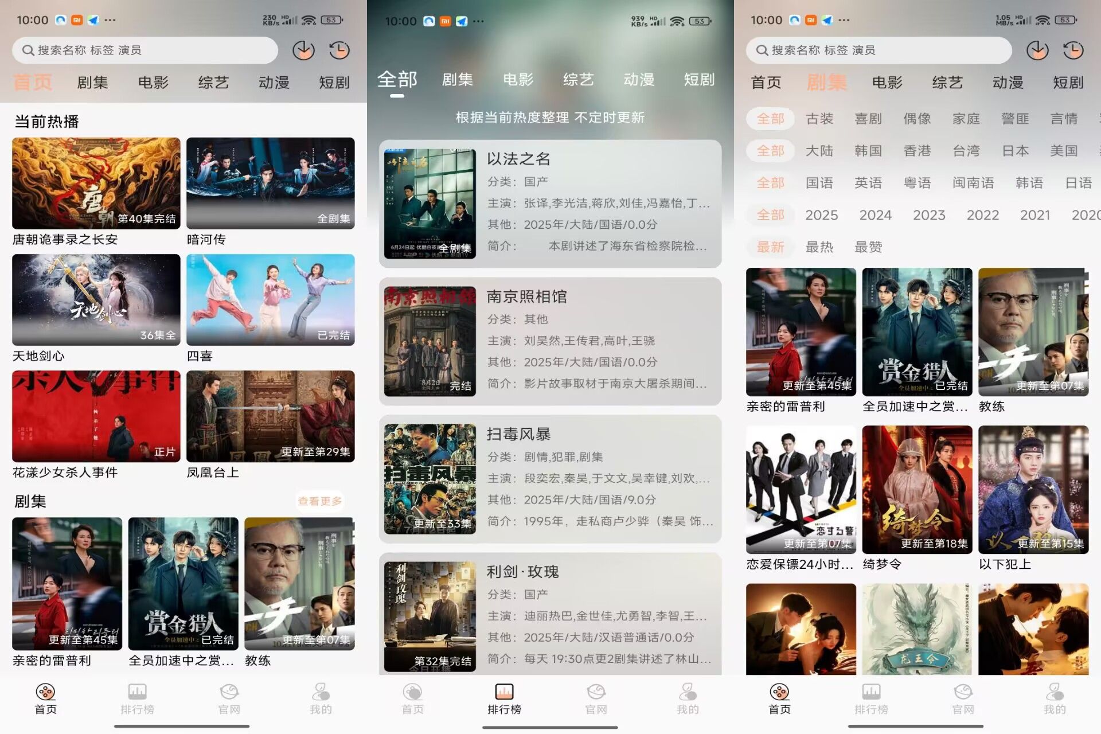Screen dimensions: 1101x734
Task: Tap the search input field
Action: point(143,50)
